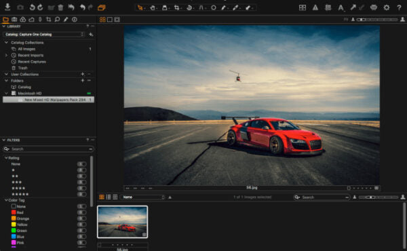Open the Details tool tab magnifier icon
Viewport: 407px width, 251px height.
pos(57,20)
